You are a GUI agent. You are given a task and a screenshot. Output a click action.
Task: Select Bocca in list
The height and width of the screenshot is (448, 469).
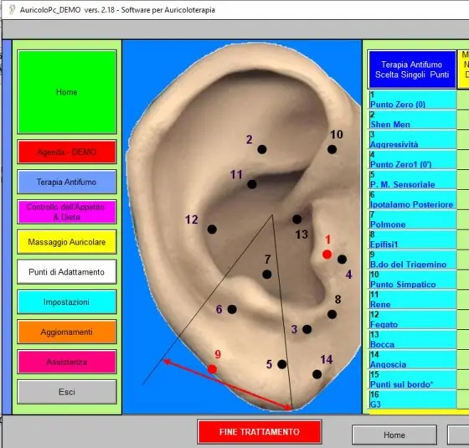tap(412, 340)
